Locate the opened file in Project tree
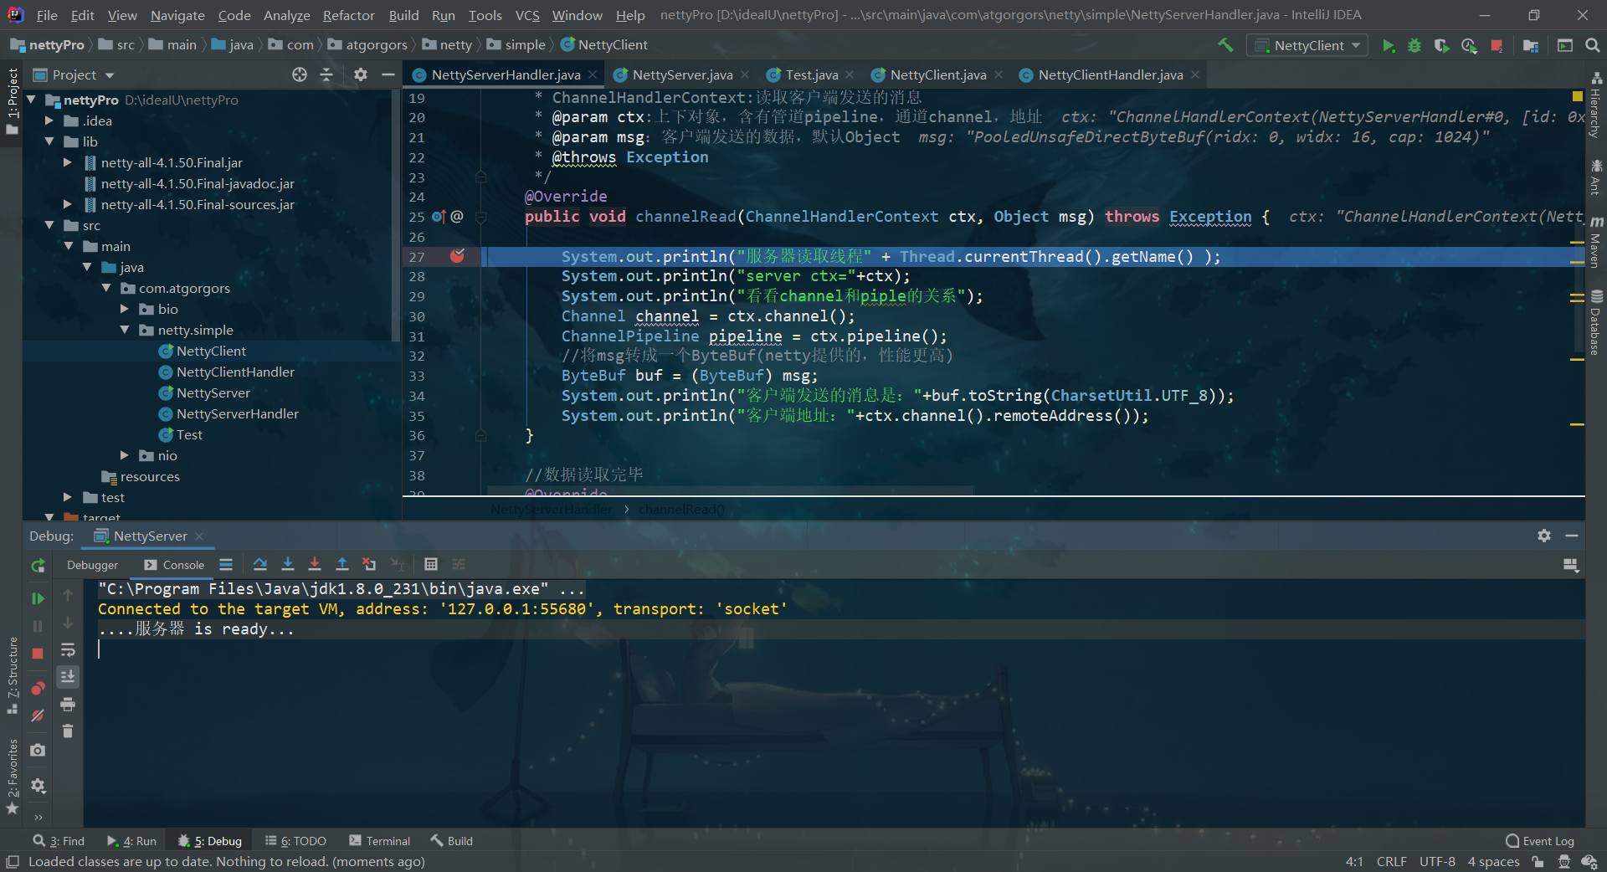This screenshot has height=872, width=1607. point(300,74)
